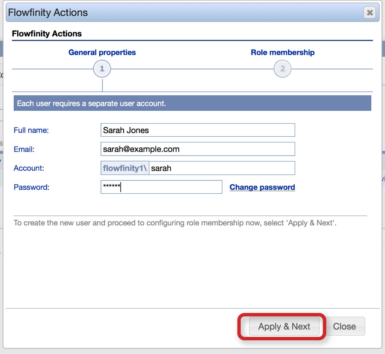This screenshot has width=385, height=354.
Task: Click the Apply & Next button
Action: coord(284,326)
